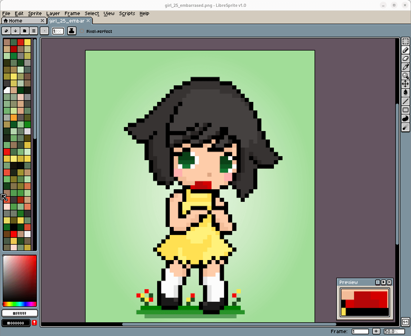Activate the Zoom tool
411x336 pixels.
[x=405, y=76]
